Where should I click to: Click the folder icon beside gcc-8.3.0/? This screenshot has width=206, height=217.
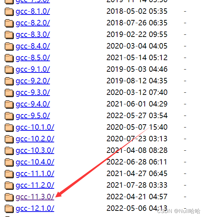coord(9,35)
